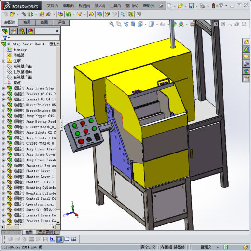Select the Section View icon in view toolbar
251x251 pixels.
click(133, 24)
